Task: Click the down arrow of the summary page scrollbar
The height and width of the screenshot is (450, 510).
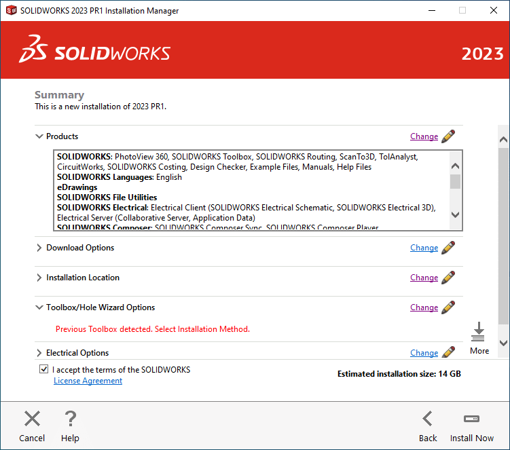Action: coord(503,343)
